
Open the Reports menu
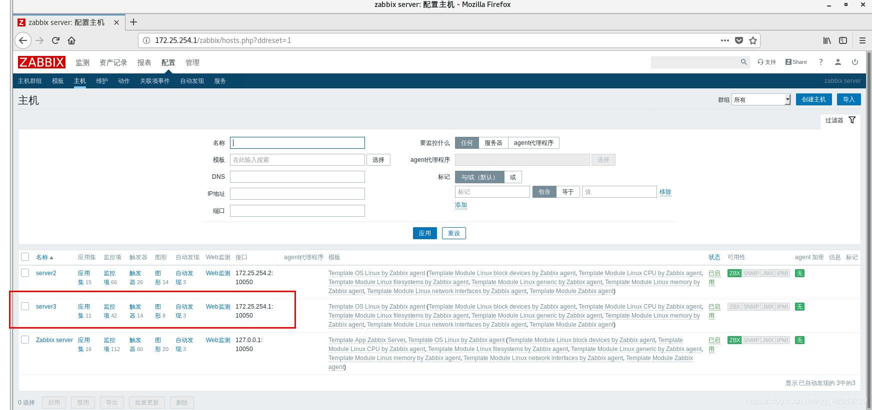click(x=144, y=62)
